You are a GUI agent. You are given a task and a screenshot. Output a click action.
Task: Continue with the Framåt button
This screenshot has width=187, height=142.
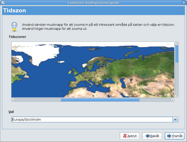click(x=174, y=136)
